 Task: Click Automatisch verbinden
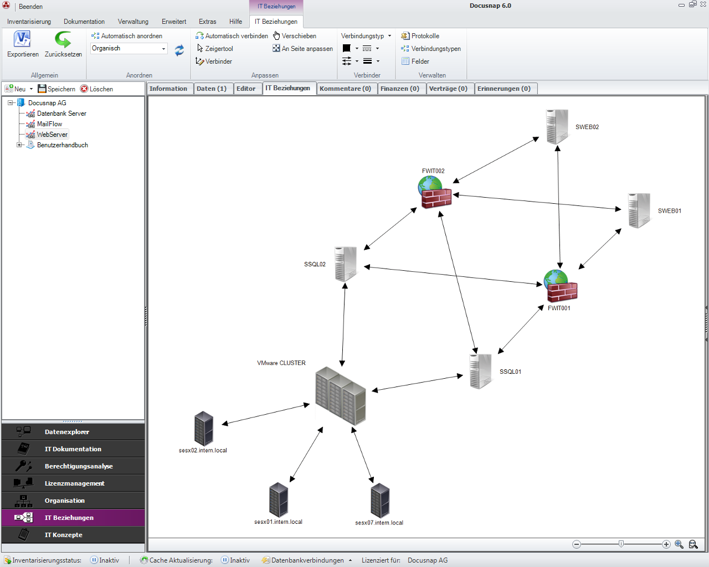232,36
